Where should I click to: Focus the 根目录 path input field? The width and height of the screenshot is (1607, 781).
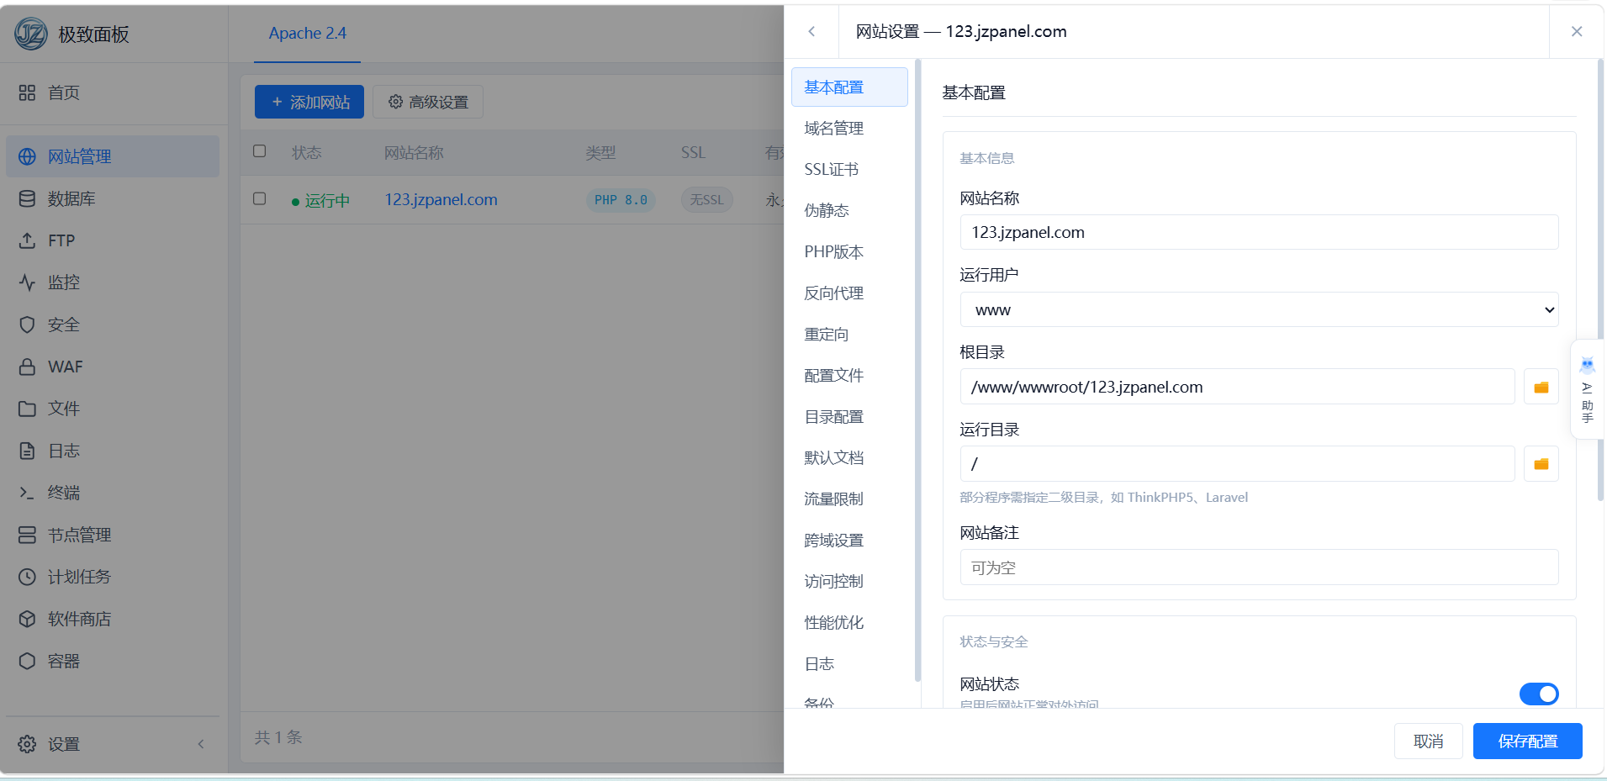[x=1237, y=387]
